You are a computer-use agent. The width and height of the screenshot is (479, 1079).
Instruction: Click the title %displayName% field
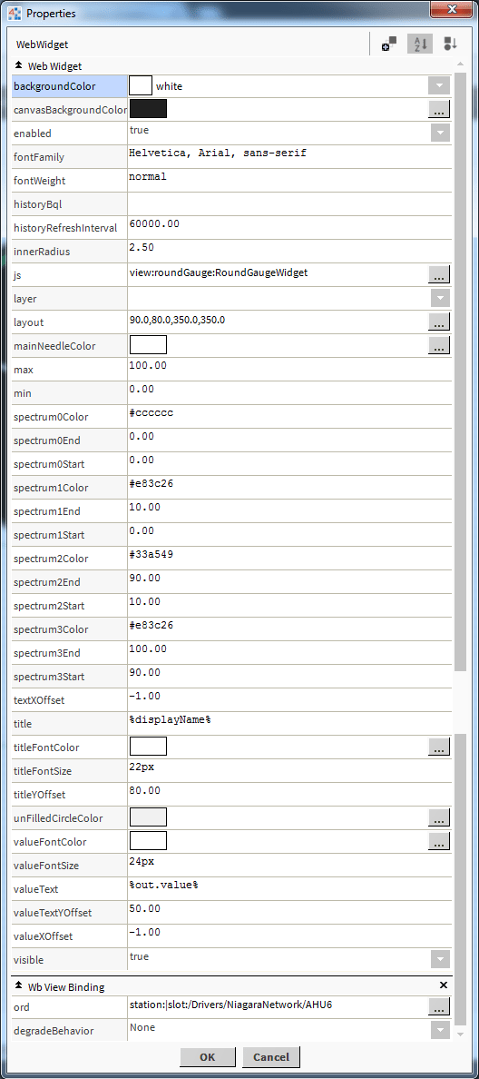(289, 723)
